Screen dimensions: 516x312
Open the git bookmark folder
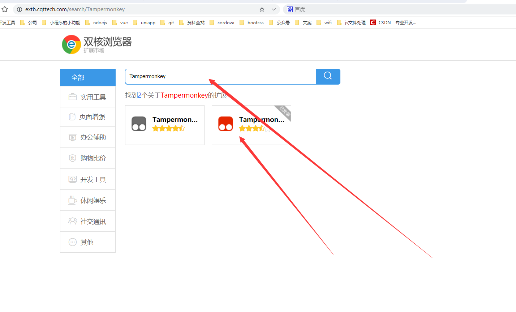coord(167,22)
